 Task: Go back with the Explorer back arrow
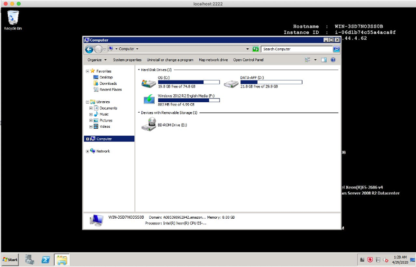click(x=89, y=49)
